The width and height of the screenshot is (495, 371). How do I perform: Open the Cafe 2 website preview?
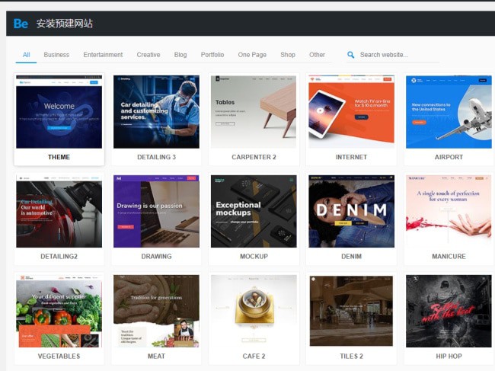[x=254, y=311]
